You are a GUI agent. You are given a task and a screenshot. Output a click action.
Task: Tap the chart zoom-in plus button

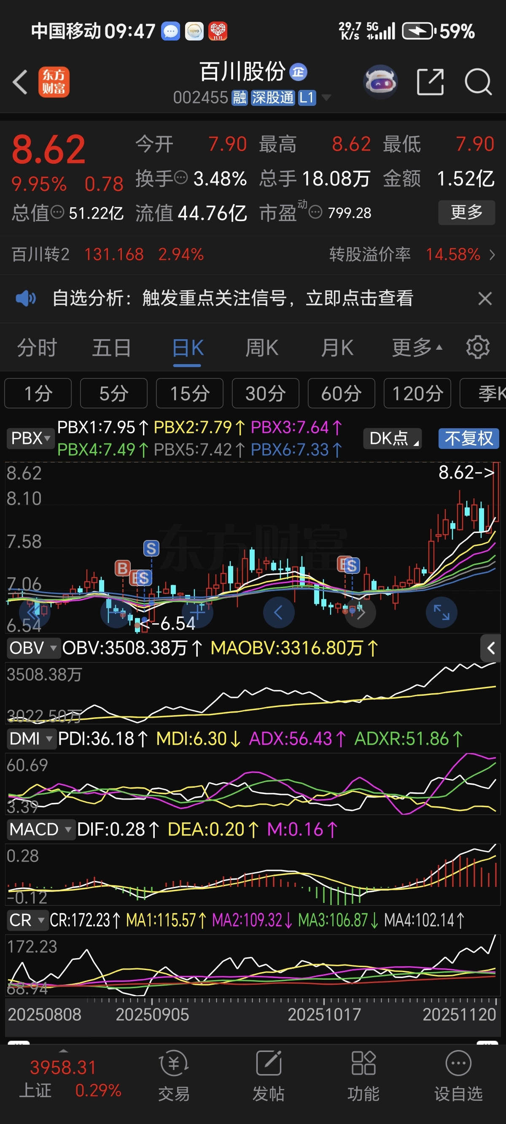click(x=197, y=612)
